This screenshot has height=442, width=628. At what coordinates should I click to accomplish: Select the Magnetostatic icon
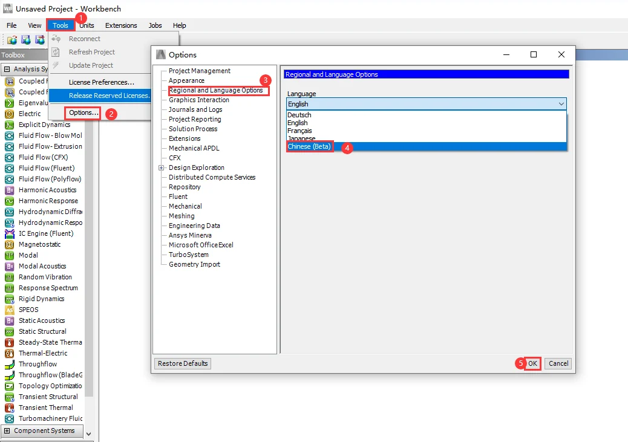(x=9, y=244)
